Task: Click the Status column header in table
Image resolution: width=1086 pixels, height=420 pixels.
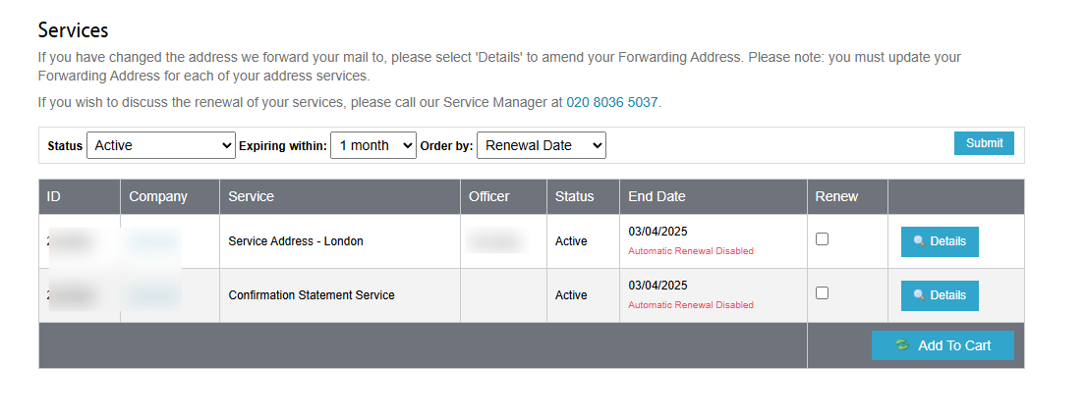Action: coord(574,196)
